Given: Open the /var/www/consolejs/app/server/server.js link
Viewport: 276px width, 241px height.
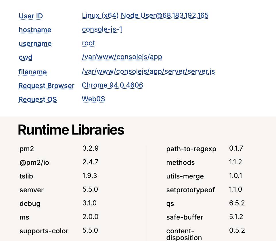Looking at the screenshot, I should click(x=148, y=71).
